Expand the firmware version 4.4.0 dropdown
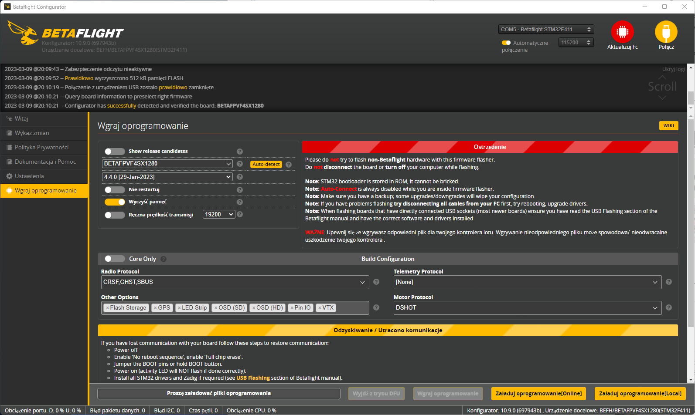Image resolution: width=695 pixels, height=415 pixels. point(167,177)
